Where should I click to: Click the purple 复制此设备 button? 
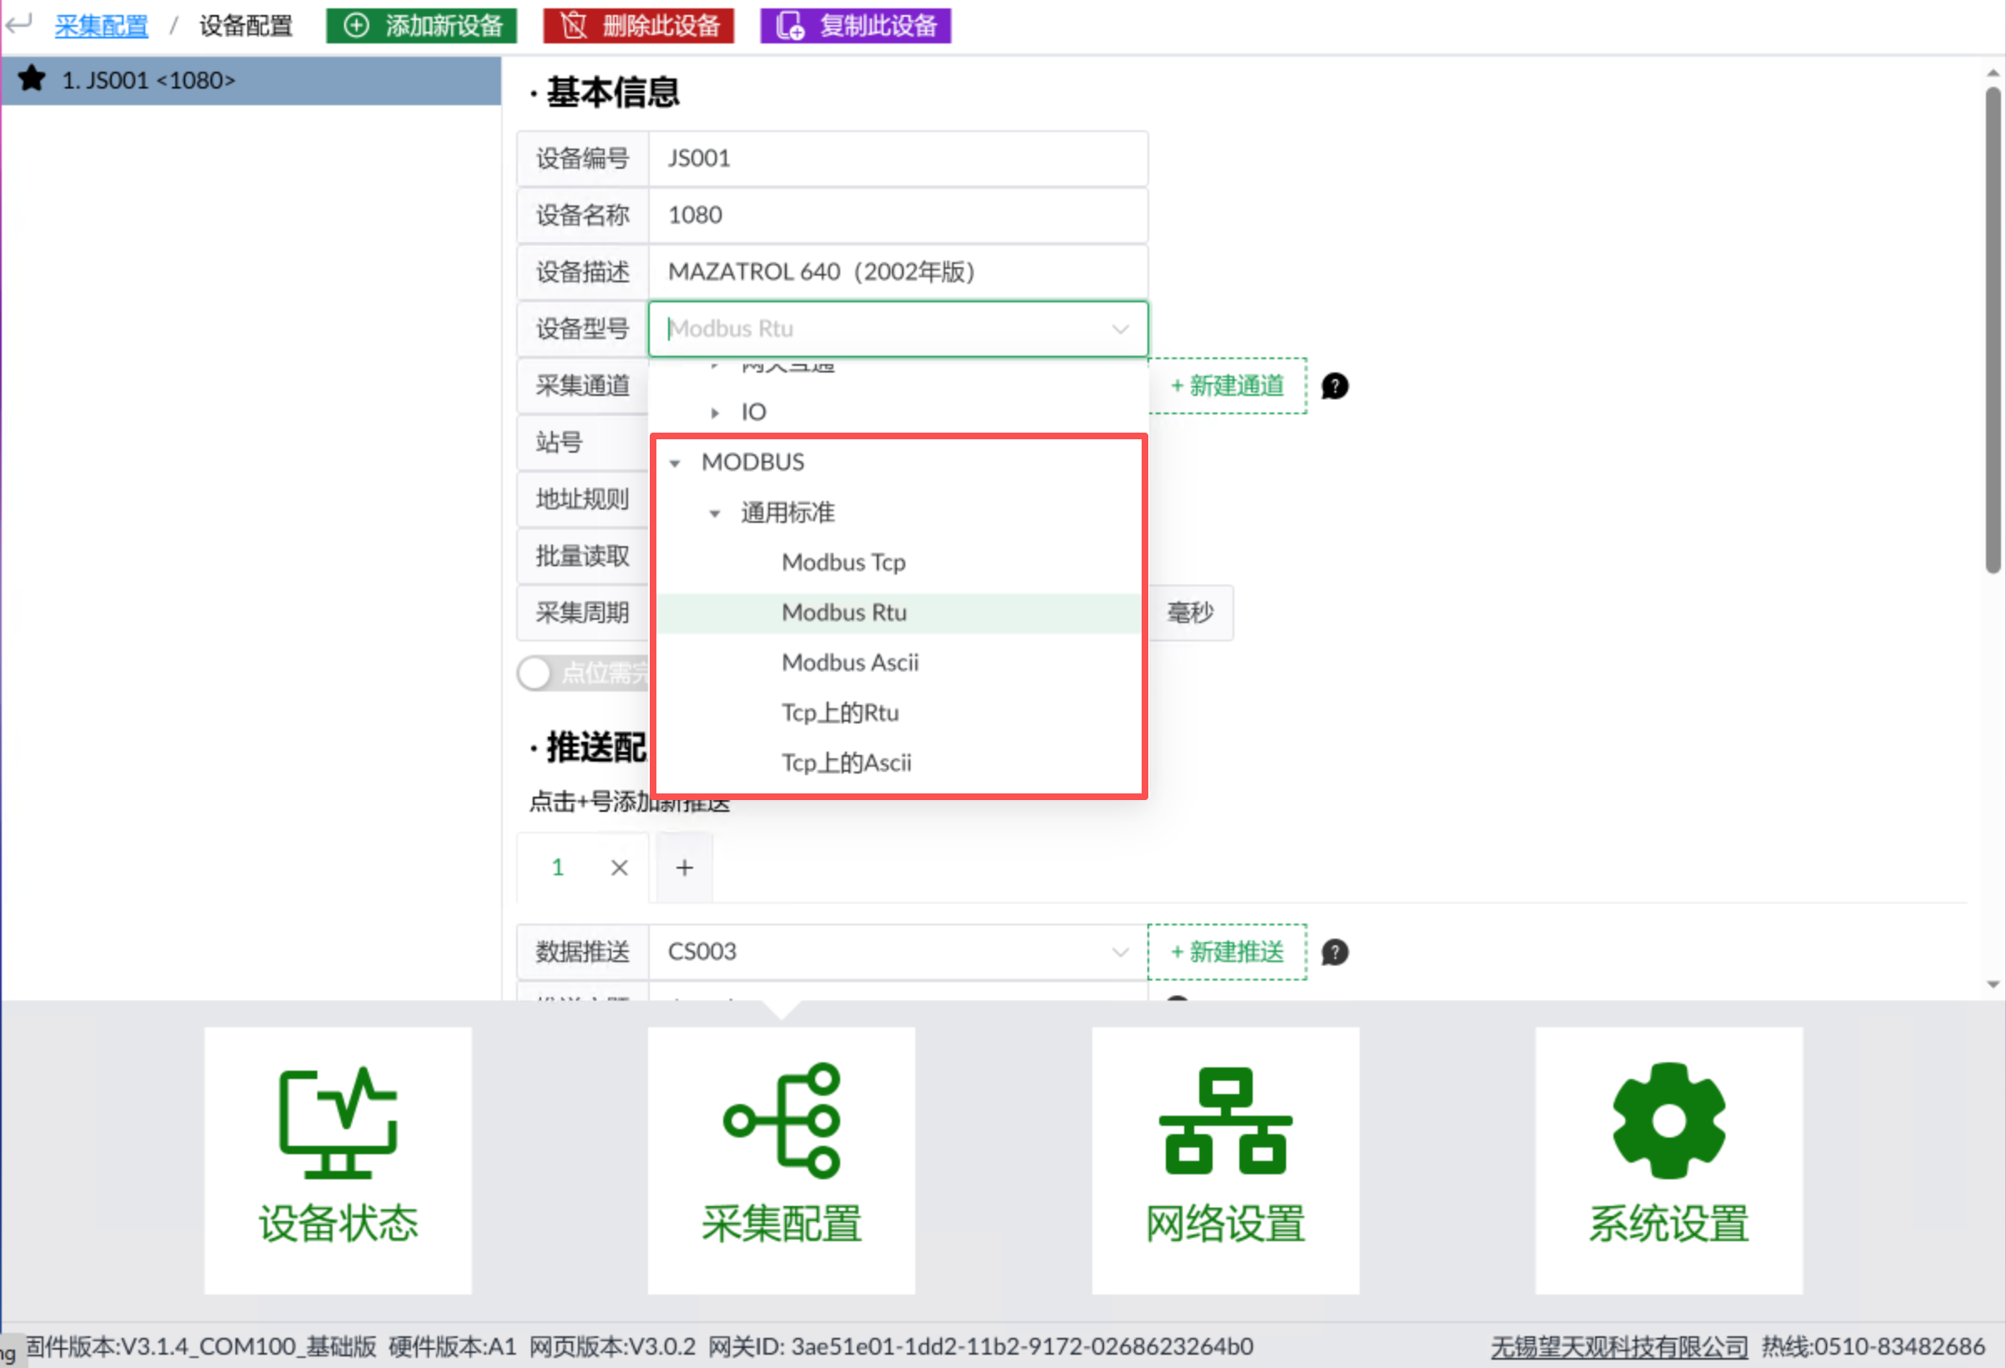(855, 26)
